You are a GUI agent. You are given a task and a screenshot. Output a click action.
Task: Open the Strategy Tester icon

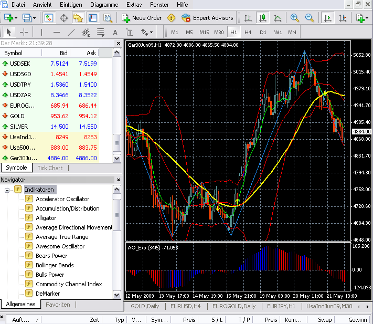108,18
